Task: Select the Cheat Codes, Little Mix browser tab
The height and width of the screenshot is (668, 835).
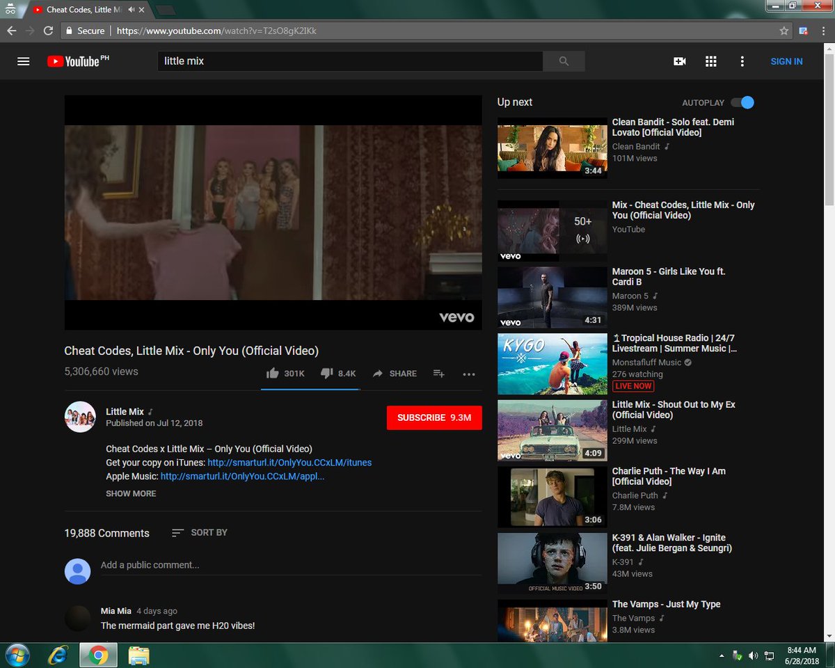Action: click(90, 10)
